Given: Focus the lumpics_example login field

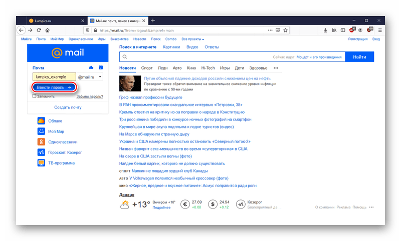Looking at the screenshot, I should click(x=54, y=77).
